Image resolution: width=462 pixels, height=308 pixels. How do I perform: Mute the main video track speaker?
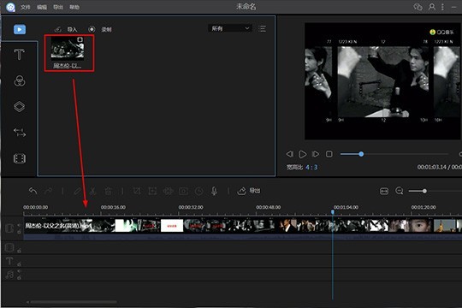click(x=19, y=225)
